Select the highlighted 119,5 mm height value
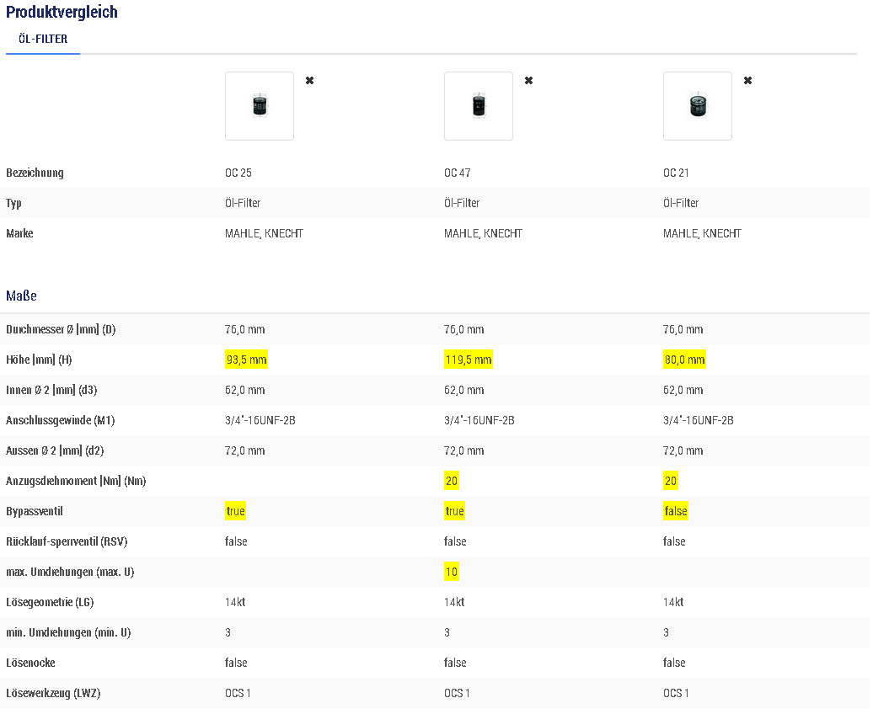Screen dimensions: 873x714 [x=468, y=360]
